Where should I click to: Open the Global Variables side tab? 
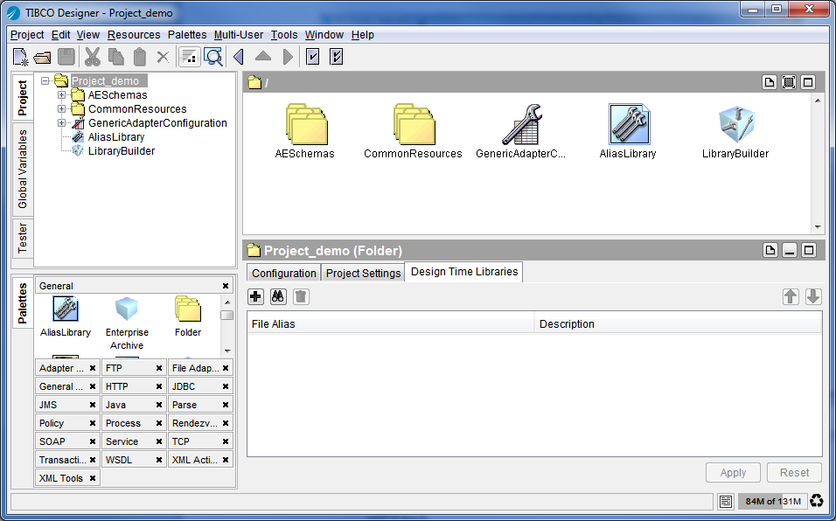(23, 170)
